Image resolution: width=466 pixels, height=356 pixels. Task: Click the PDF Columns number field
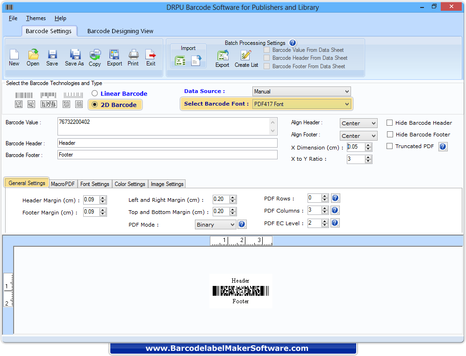point(315,210)
